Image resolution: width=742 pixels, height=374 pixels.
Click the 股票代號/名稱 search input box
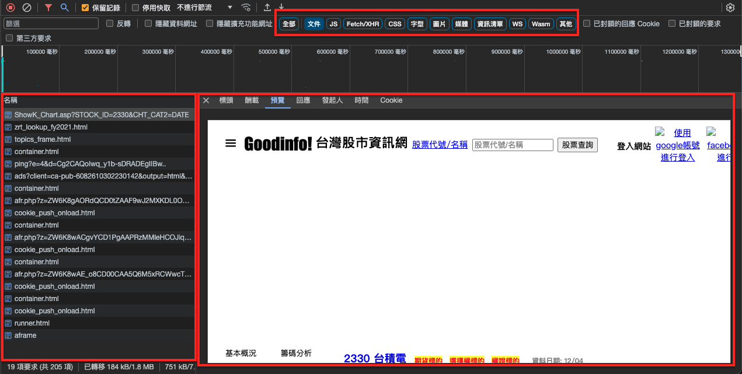(x=513, y=145)
